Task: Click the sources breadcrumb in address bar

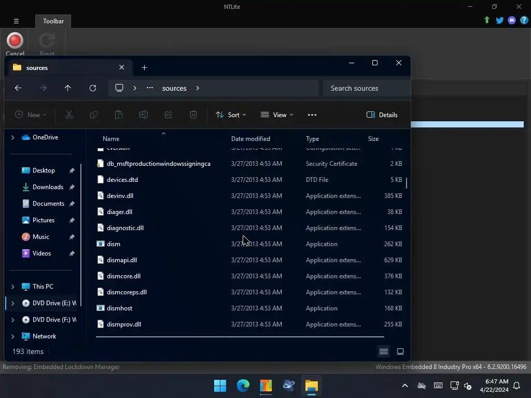Action: coord(174,88)
